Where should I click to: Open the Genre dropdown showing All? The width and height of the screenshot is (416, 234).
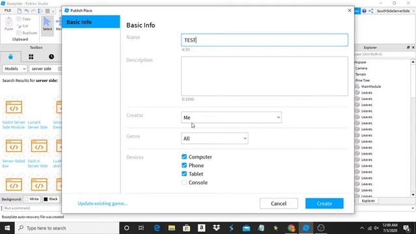coord(214,138)
